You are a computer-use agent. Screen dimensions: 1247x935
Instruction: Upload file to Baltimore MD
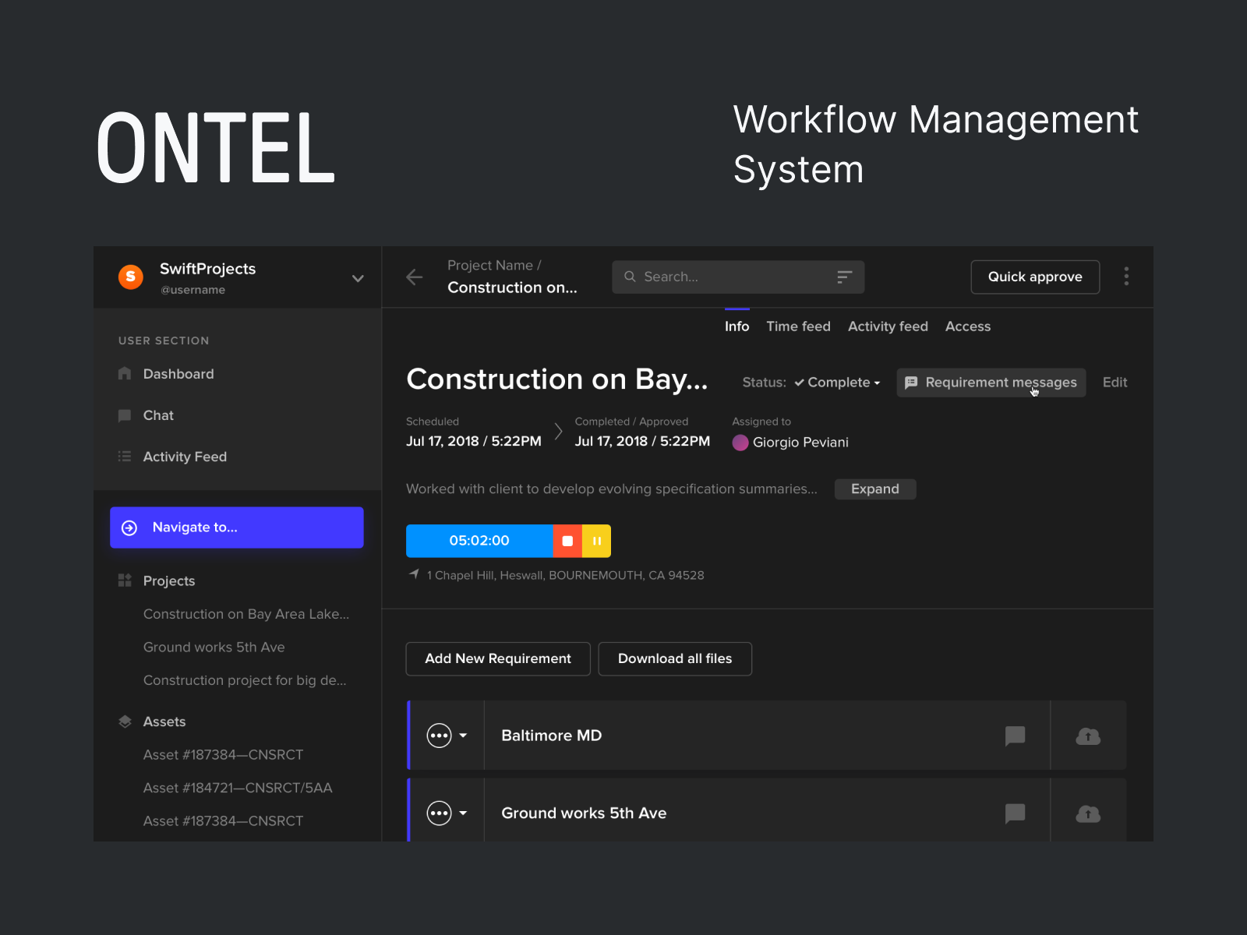1088,736
